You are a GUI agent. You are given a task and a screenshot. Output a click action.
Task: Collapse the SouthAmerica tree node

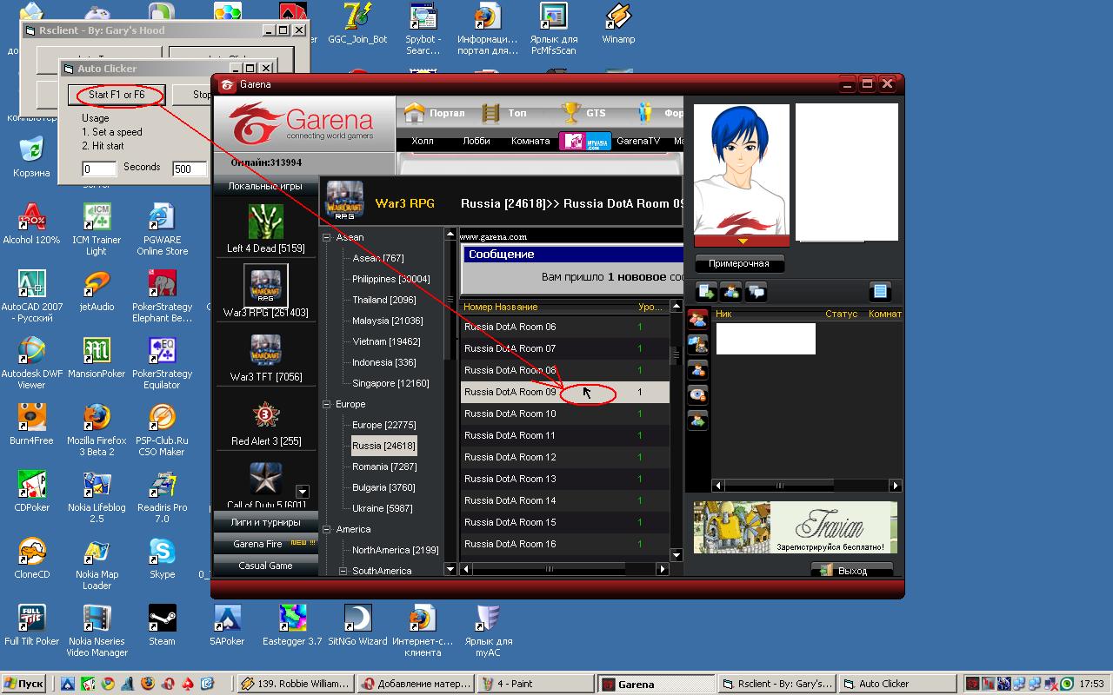point(343,571)
